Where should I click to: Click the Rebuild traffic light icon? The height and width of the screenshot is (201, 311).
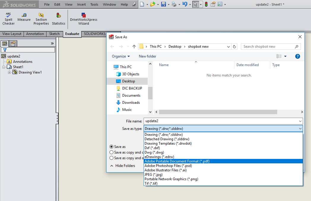206,4
